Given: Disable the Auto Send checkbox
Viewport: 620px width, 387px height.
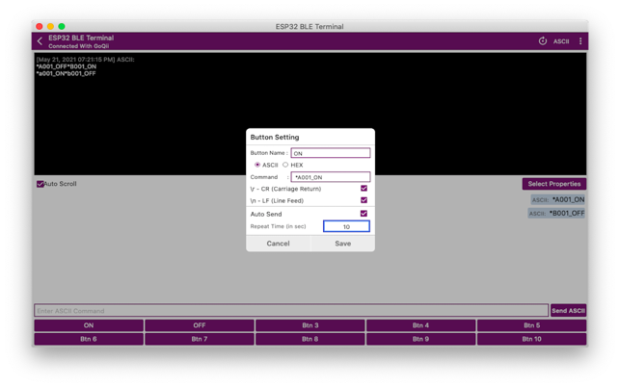Looking at the screenshot, I should point(364,214).
